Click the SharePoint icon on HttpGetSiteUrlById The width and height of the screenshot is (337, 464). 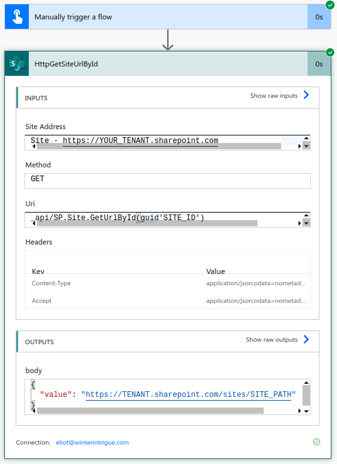17,63
